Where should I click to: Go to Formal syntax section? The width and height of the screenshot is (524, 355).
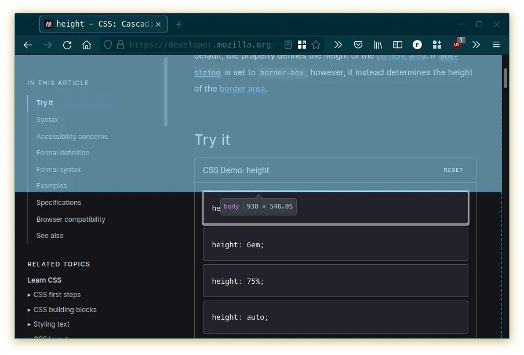(59, 170)
